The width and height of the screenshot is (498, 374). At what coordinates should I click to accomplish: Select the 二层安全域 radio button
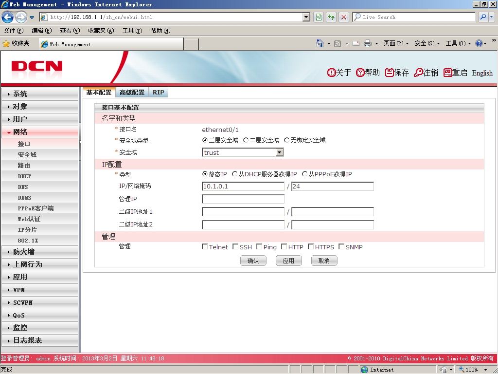coord(246,140)
